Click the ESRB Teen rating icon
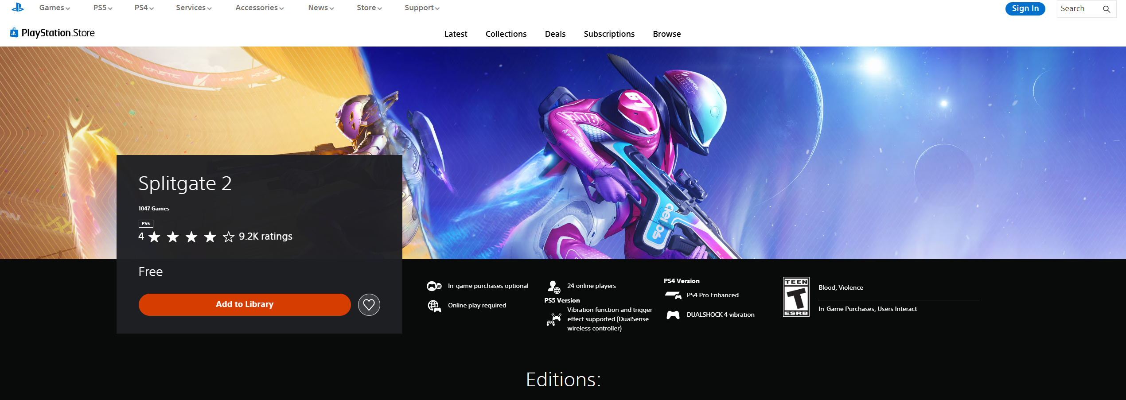Screen dimensions: 1126x400 pyautogui.click(x=796, y=297)
